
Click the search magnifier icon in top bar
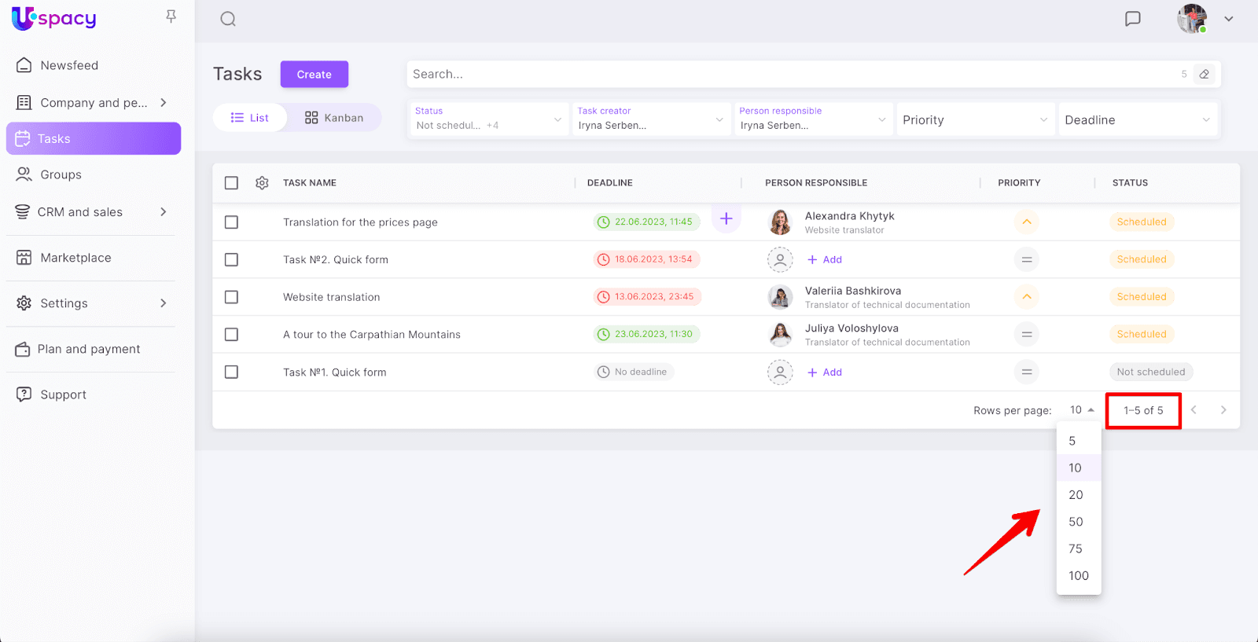(228, 19)
